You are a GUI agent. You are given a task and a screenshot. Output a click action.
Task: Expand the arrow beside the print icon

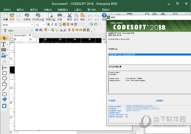[64, 17]
